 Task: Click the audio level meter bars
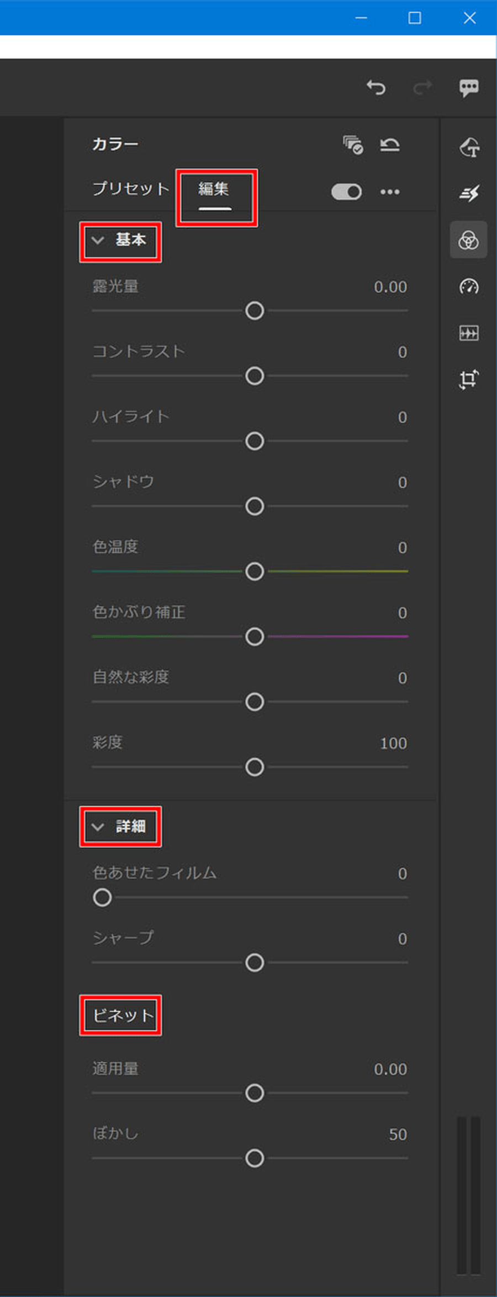click(468, 1195)
